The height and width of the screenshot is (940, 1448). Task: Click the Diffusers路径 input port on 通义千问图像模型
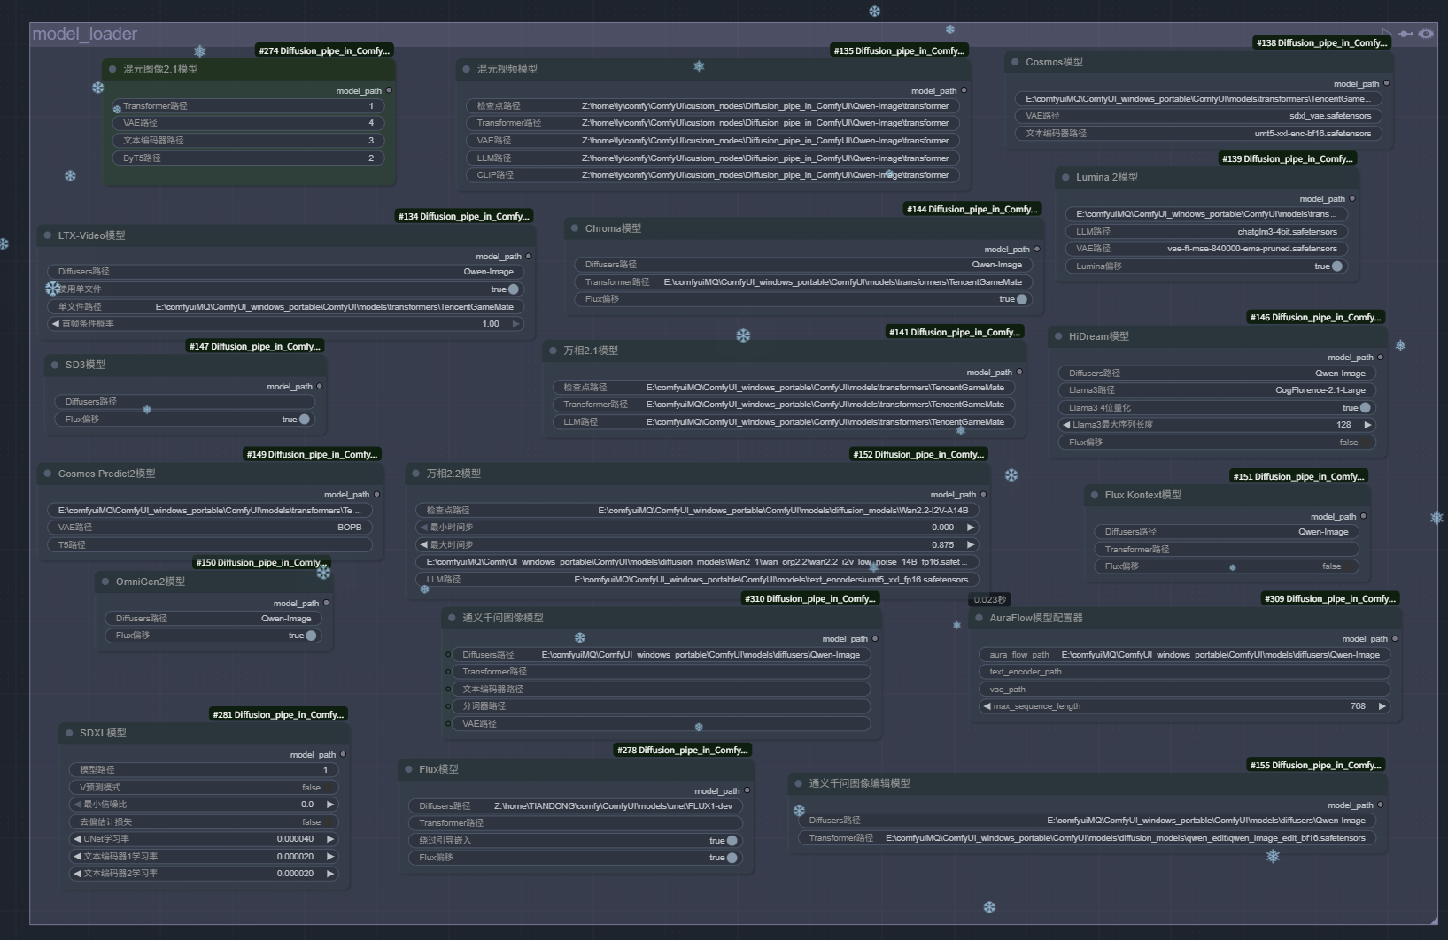[448, 655]
